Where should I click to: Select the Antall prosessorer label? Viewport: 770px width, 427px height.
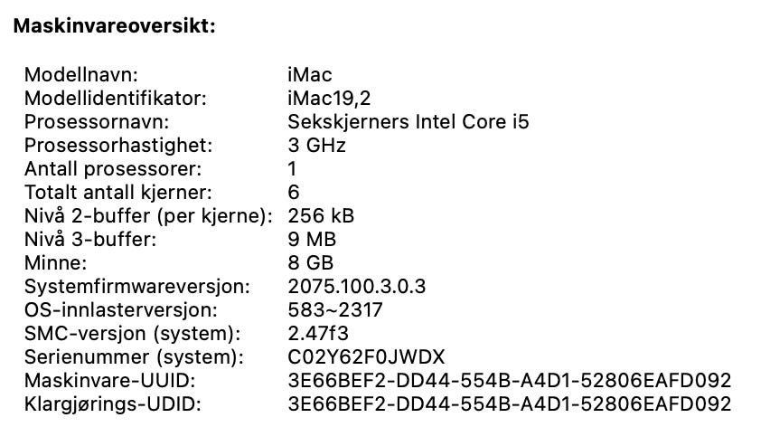113,169
